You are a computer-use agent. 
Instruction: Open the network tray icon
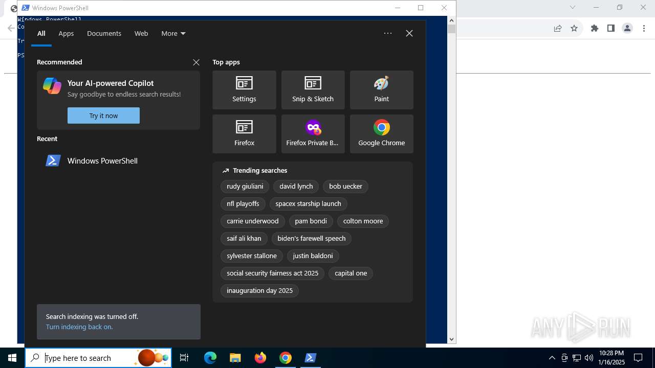pyautogui.click(x=577, y=358)
